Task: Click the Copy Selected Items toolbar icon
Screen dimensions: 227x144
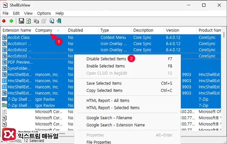Action: pos(36,21)
